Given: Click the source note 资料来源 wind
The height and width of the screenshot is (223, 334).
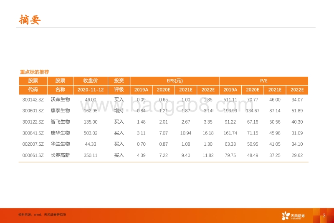Looking at the screenshot, I should tap(42, 215).
